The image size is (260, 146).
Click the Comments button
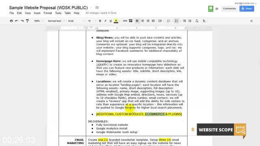(x=229, y=9)
